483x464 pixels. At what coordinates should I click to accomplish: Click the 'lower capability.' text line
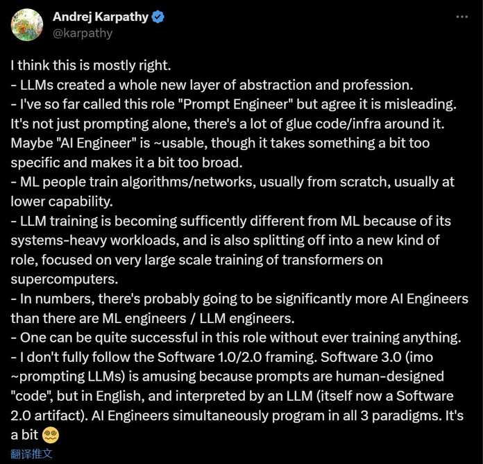click(x=62, y=201)
